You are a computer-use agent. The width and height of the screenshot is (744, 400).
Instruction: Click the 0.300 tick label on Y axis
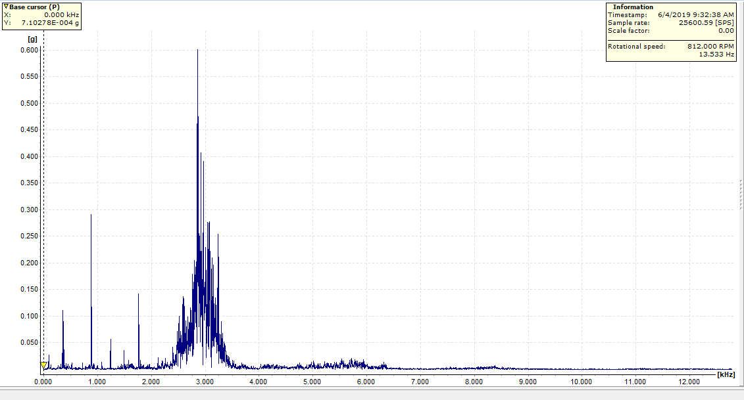click(x=29, y=210)
